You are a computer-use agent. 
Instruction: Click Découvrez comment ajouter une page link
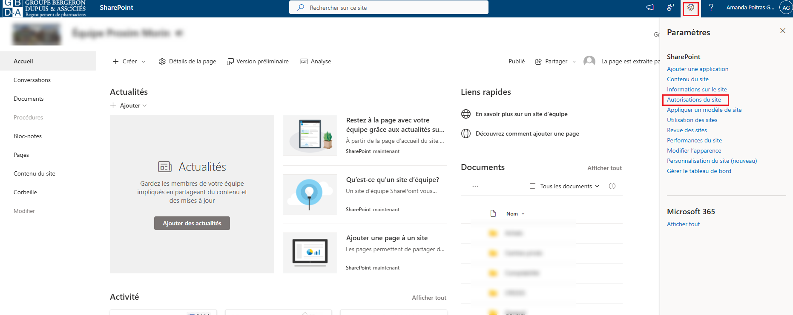[527, 133]
